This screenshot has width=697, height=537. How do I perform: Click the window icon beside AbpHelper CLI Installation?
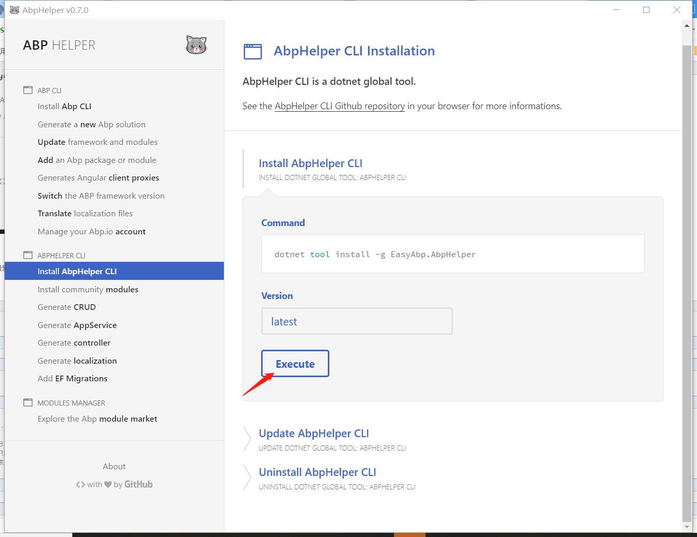(x=253, y=52)
